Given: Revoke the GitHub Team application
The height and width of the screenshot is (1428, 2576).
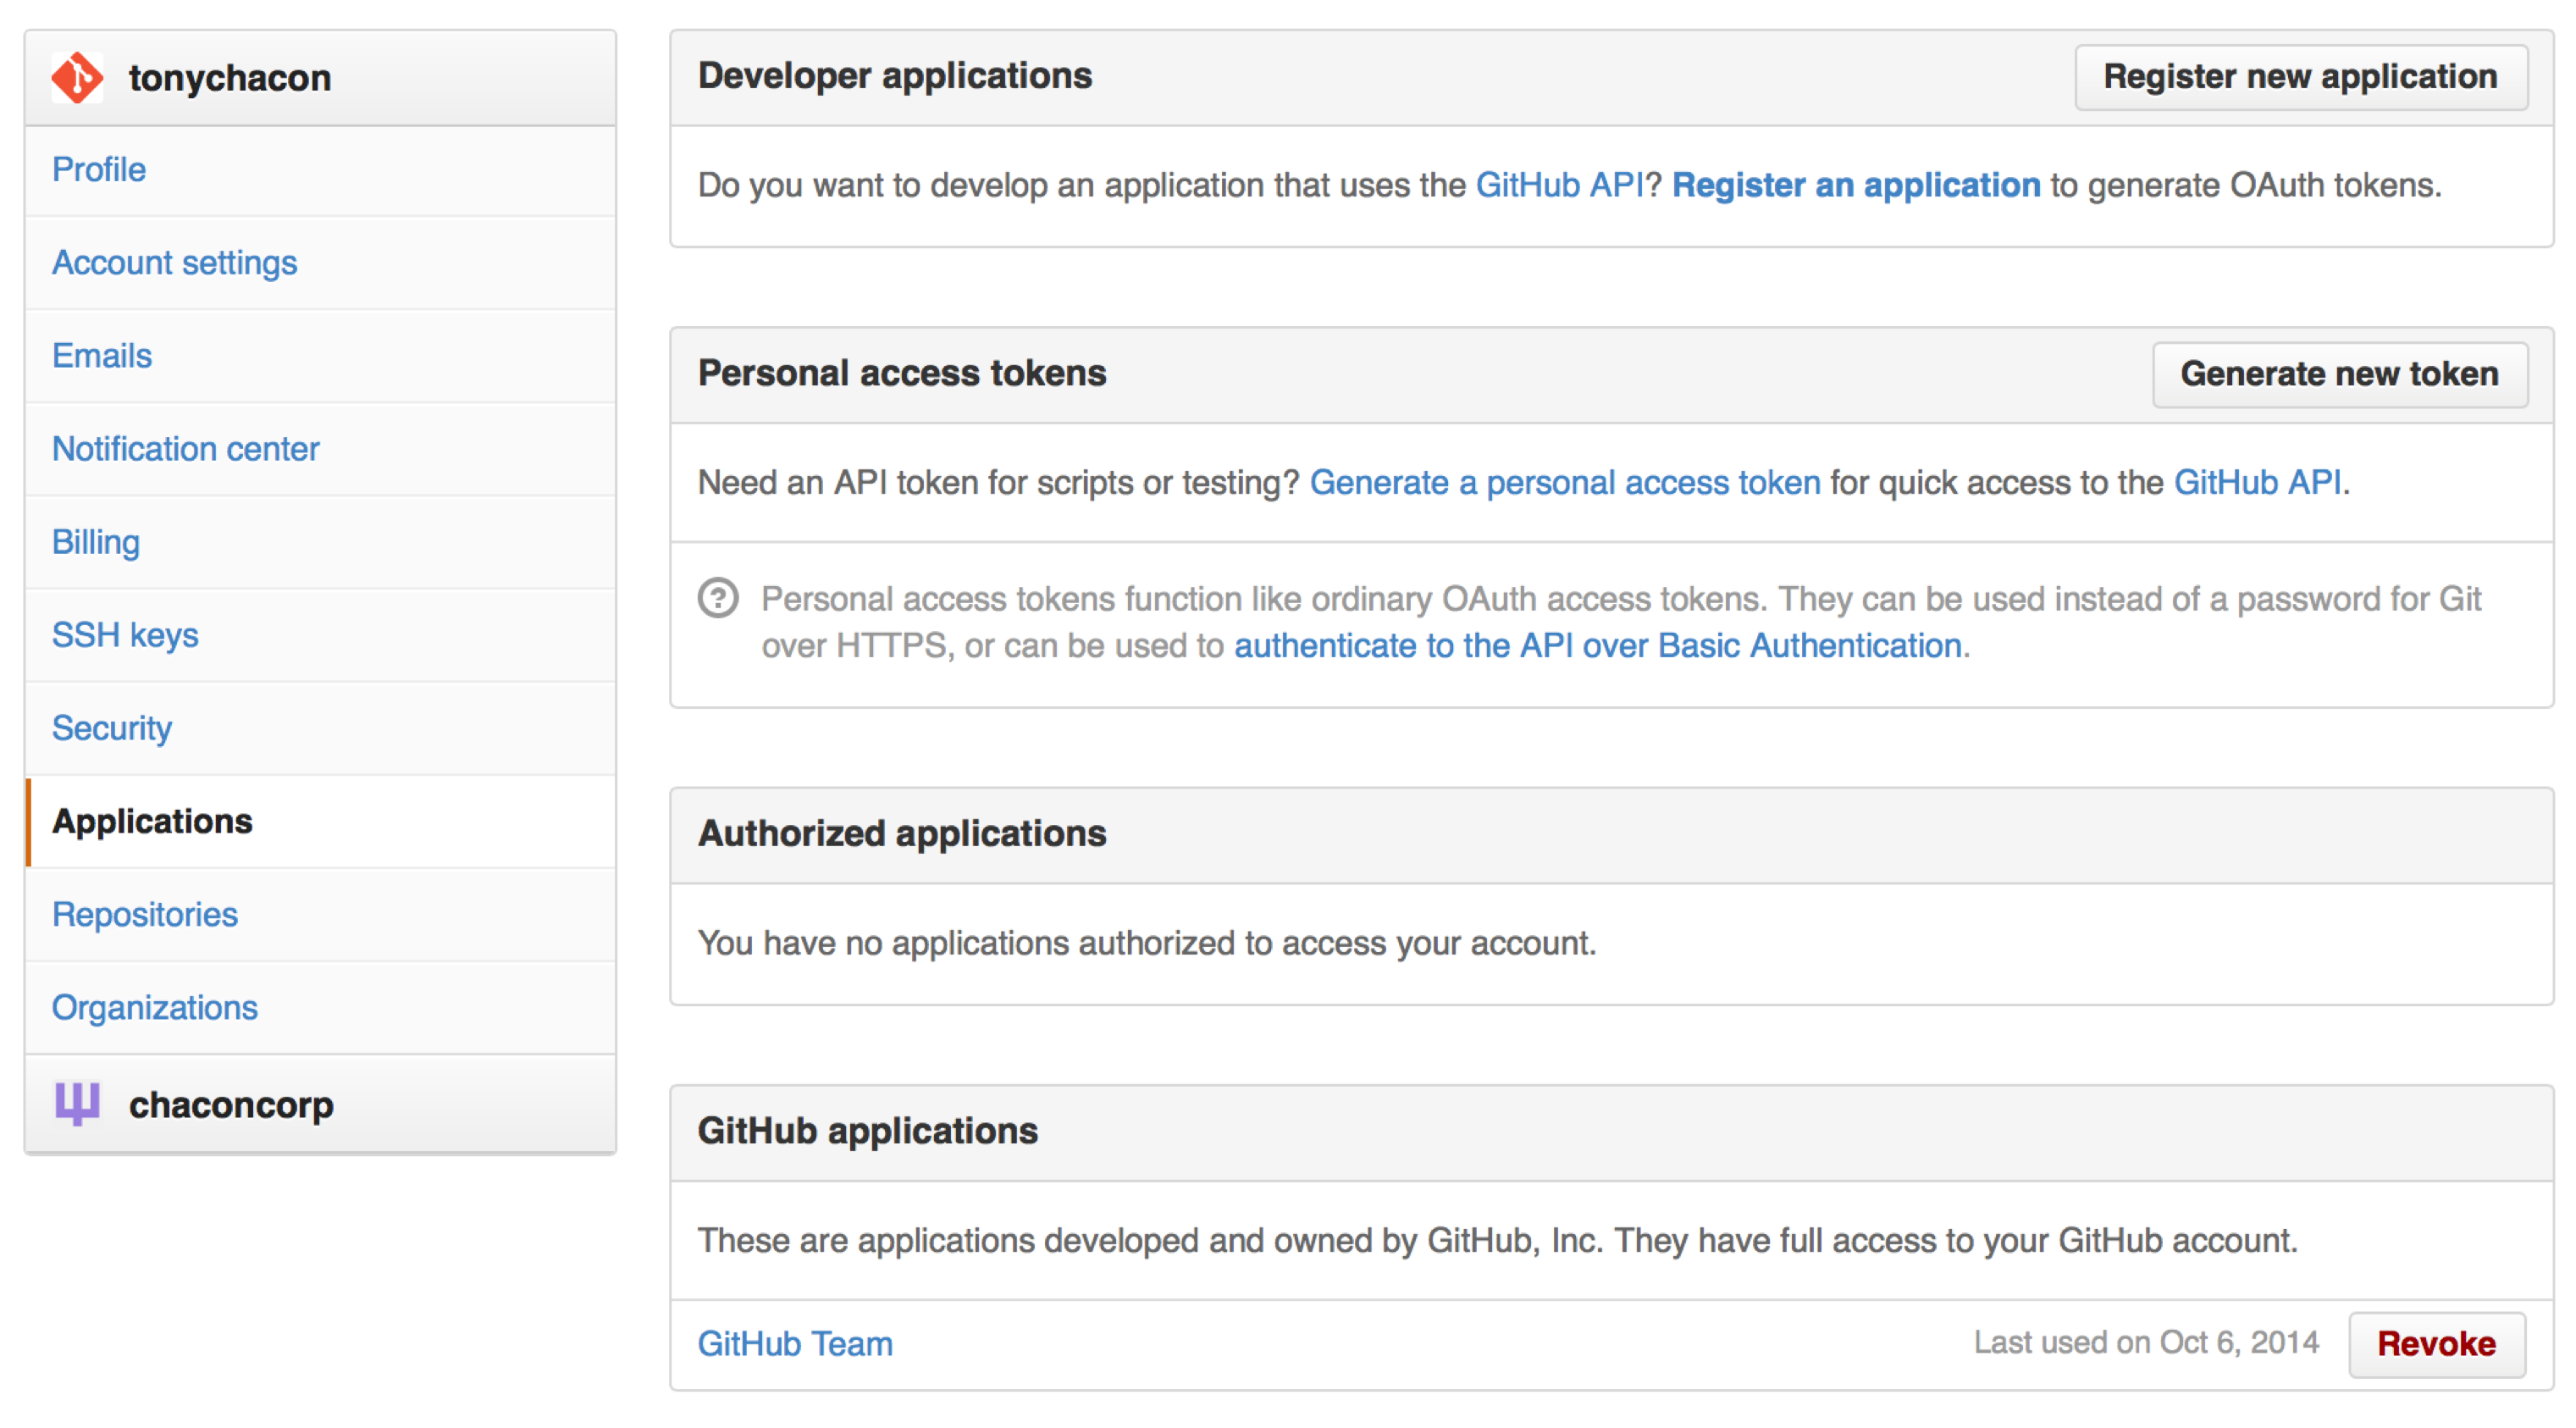Looking at the screenshot, I should click(2435, 1343).
